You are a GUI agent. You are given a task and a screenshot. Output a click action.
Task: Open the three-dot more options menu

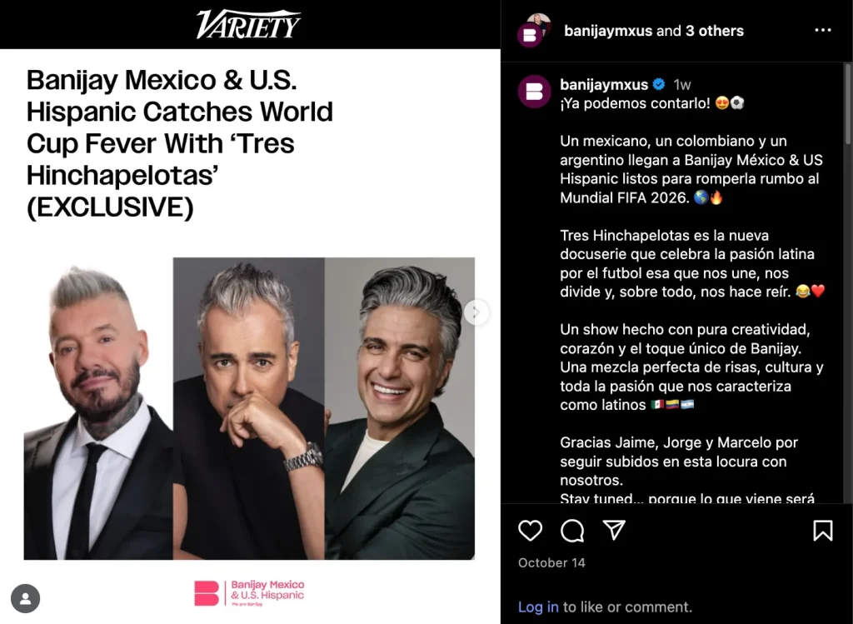822,31
